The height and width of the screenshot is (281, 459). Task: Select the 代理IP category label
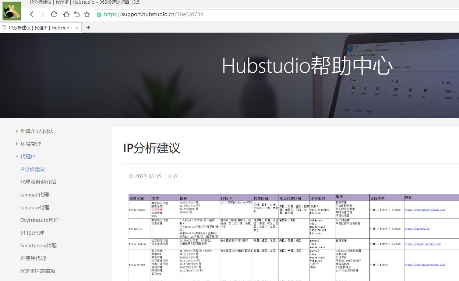(x=28, y=156)
